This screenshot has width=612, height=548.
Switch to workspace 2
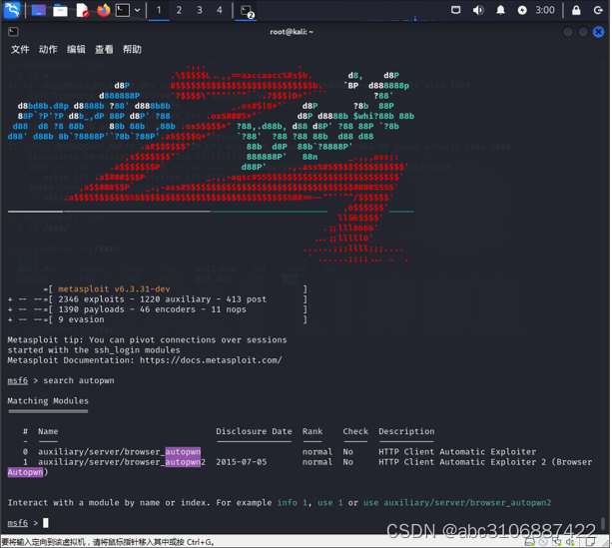point(179,10)
